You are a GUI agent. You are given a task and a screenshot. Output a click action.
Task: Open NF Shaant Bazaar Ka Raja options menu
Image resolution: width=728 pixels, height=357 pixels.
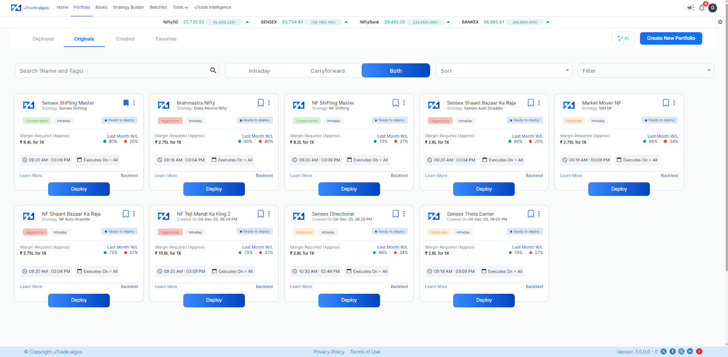click(134, 213)
